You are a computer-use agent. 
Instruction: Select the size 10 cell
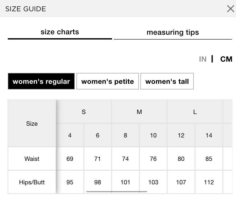click(153, 135)
